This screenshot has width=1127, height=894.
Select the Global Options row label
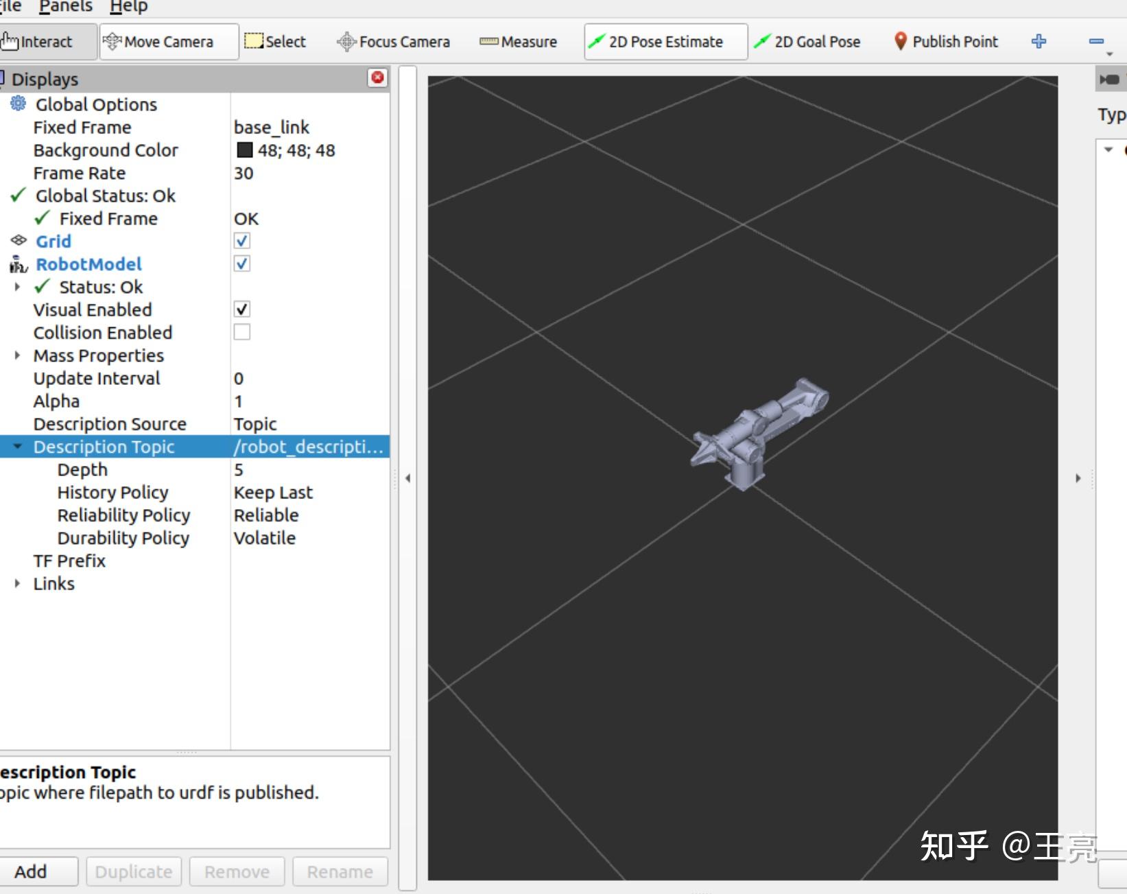click(x=96, y=104)
